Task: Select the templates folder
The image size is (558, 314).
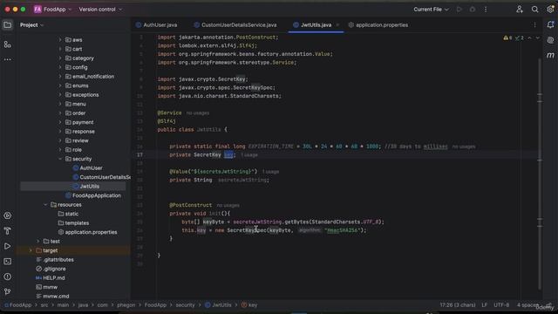Action: [x=73, y=223]
